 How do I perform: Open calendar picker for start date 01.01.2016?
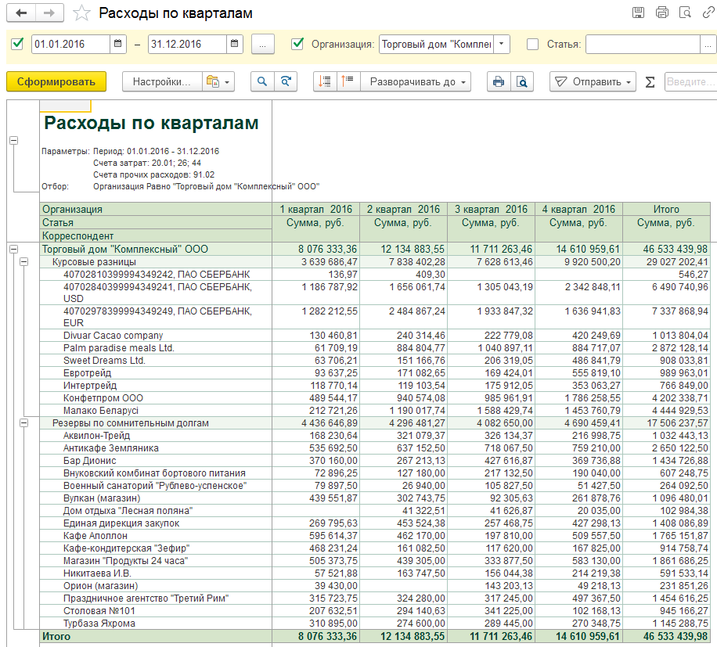[118, 45]
